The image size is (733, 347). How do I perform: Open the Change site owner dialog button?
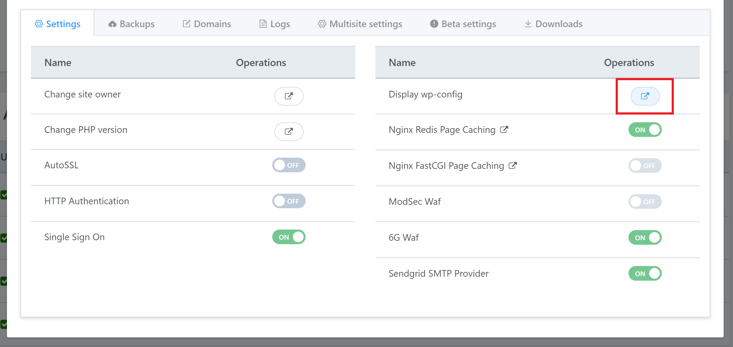click(289, 96)
